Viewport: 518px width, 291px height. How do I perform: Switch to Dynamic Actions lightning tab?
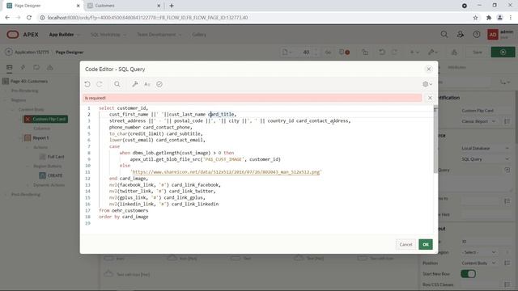coord(23,67)
